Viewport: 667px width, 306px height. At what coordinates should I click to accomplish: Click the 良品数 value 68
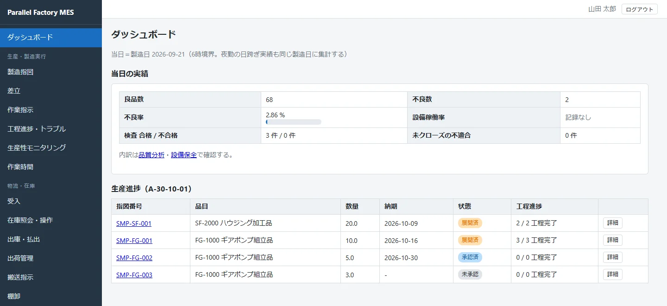(x=270, y=100)
